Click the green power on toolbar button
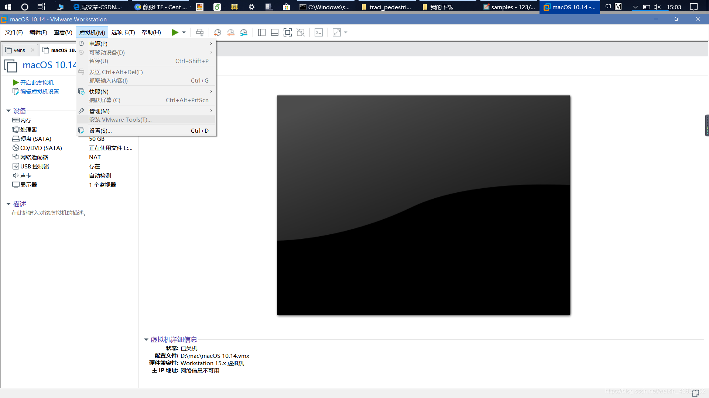Viewport: 709px width, 398px height. [175, 32]
